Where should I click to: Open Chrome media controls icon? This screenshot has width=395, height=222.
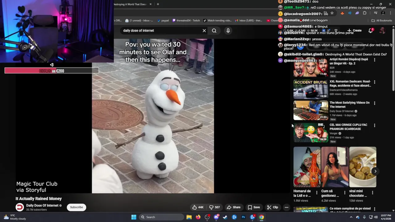376,13
